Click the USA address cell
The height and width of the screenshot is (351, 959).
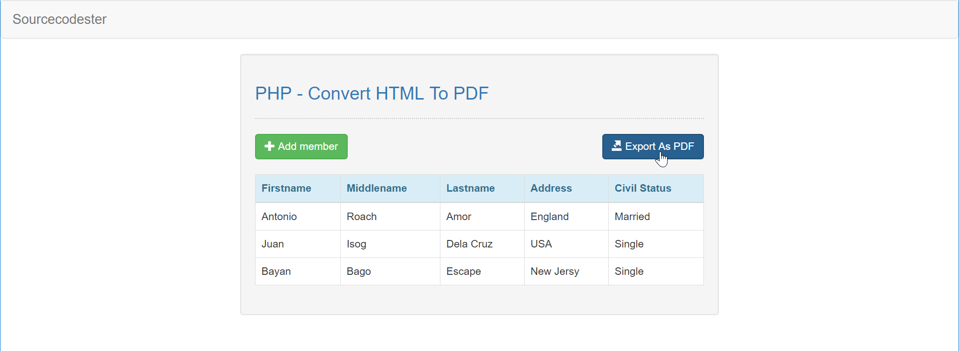pyautogui.click(x=541, y=244)
